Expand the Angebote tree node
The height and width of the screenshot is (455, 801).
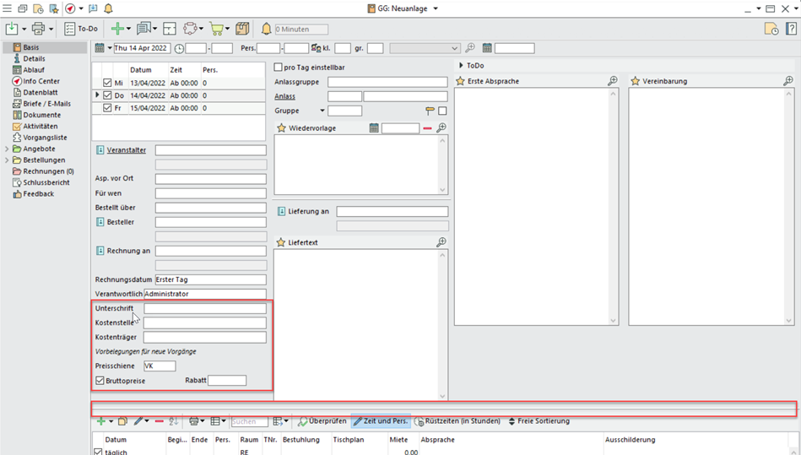(x=8, y=149)
